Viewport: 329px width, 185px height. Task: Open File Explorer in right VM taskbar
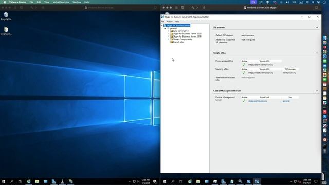198,181
